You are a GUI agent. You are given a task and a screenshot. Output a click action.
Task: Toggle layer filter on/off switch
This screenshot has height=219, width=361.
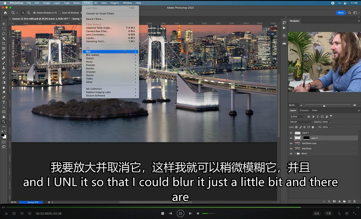point(331,116)
